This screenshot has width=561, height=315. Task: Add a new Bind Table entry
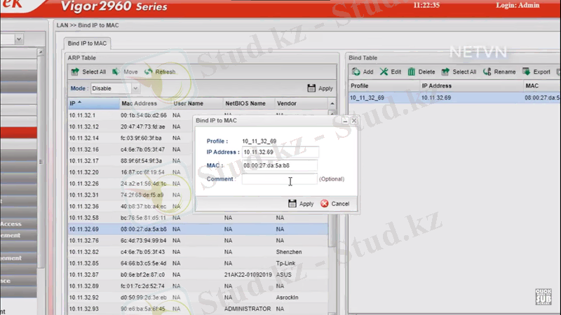363,72
